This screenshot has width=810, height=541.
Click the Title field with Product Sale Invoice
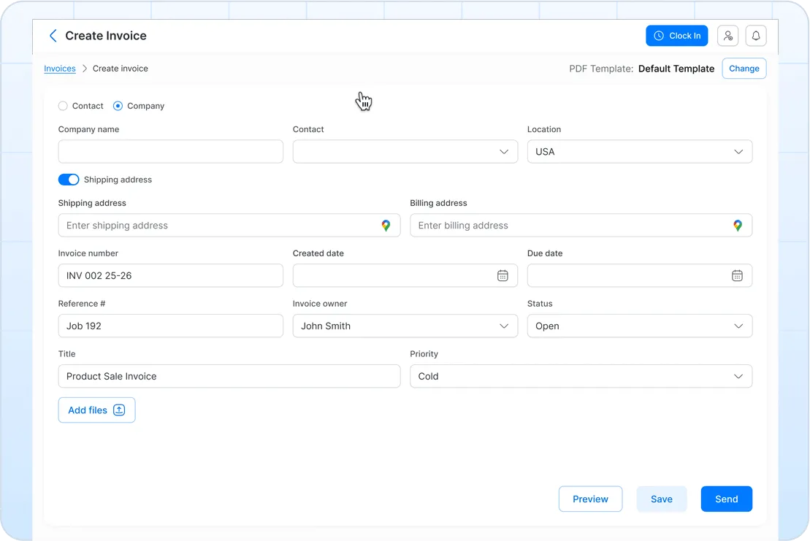point(229,376)
